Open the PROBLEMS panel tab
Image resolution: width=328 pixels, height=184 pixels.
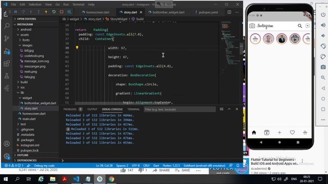[70, 109]
